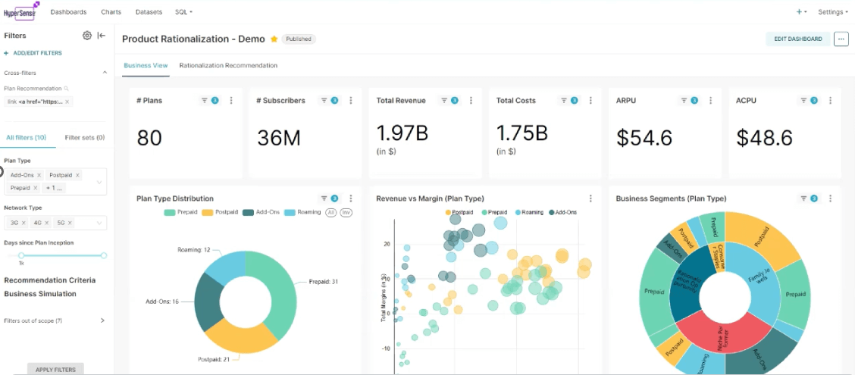Expand Filters out of scope section
The image size is (855, 375).
click(102, 320)
